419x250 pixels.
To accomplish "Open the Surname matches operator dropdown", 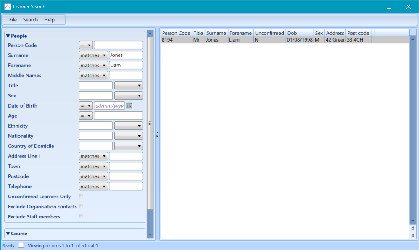I will coord(93,55).
